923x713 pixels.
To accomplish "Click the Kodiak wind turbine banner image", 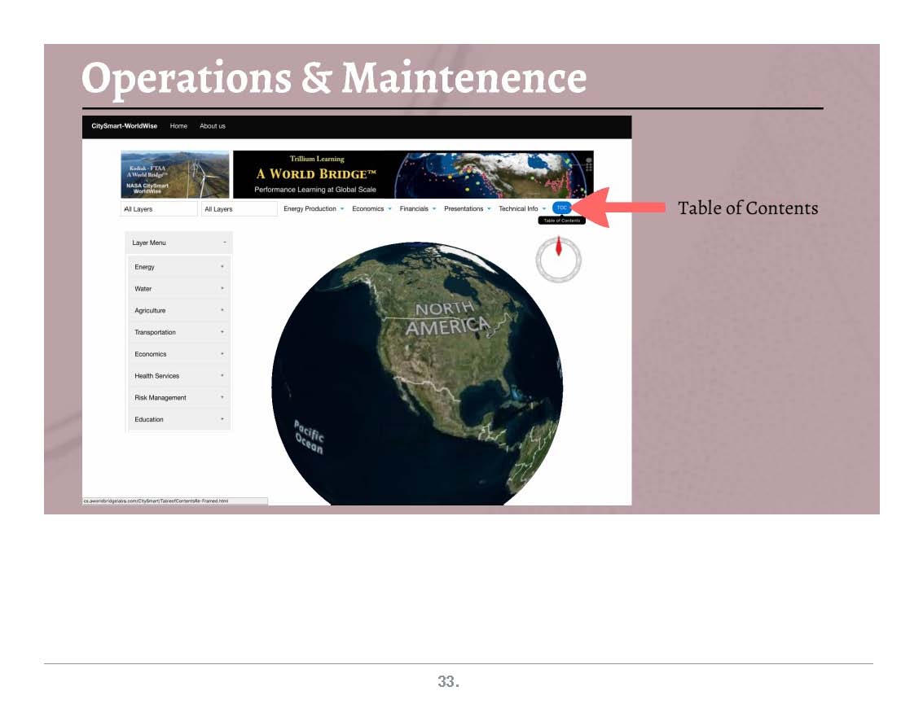I will pyautogui.click(x=175, y=174).
